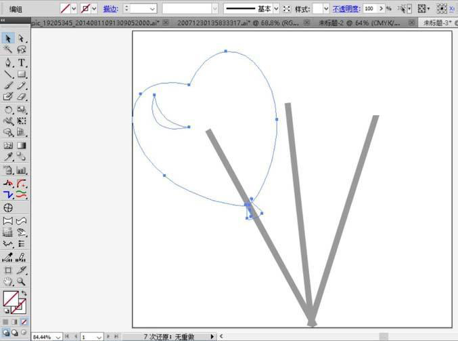Viewport: 458px width, 341px height.
Task: Select the Blob Brush tool
Action: (8, 96)
